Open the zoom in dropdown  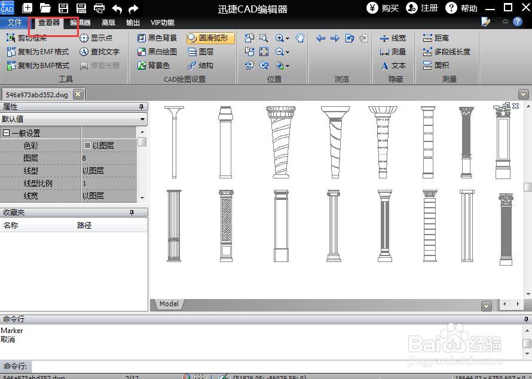pyautogui.click(x=288, y=39)
